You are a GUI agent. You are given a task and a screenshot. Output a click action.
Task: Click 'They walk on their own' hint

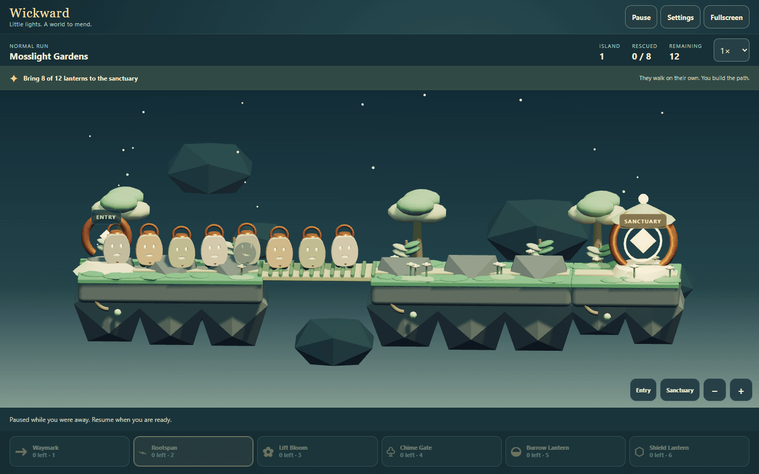point(694,78)
